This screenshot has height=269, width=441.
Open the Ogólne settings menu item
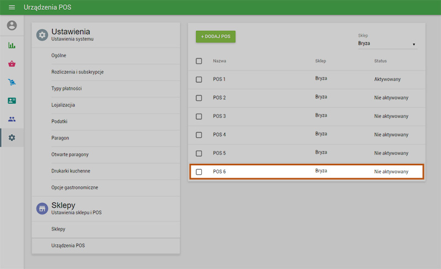(x=59, y=56)
